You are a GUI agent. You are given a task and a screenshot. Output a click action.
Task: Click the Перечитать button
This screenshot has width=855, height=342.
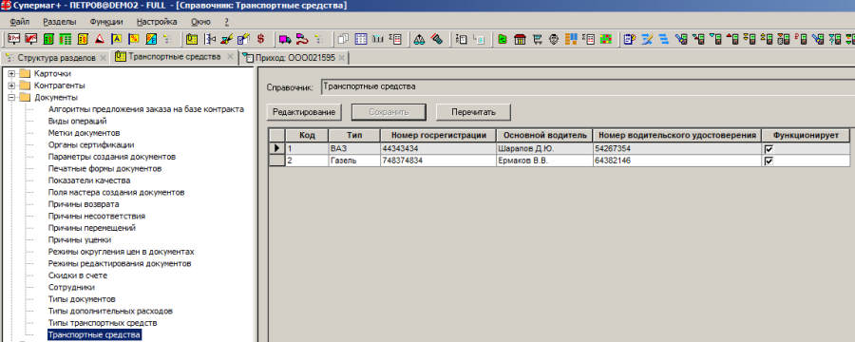473,112
